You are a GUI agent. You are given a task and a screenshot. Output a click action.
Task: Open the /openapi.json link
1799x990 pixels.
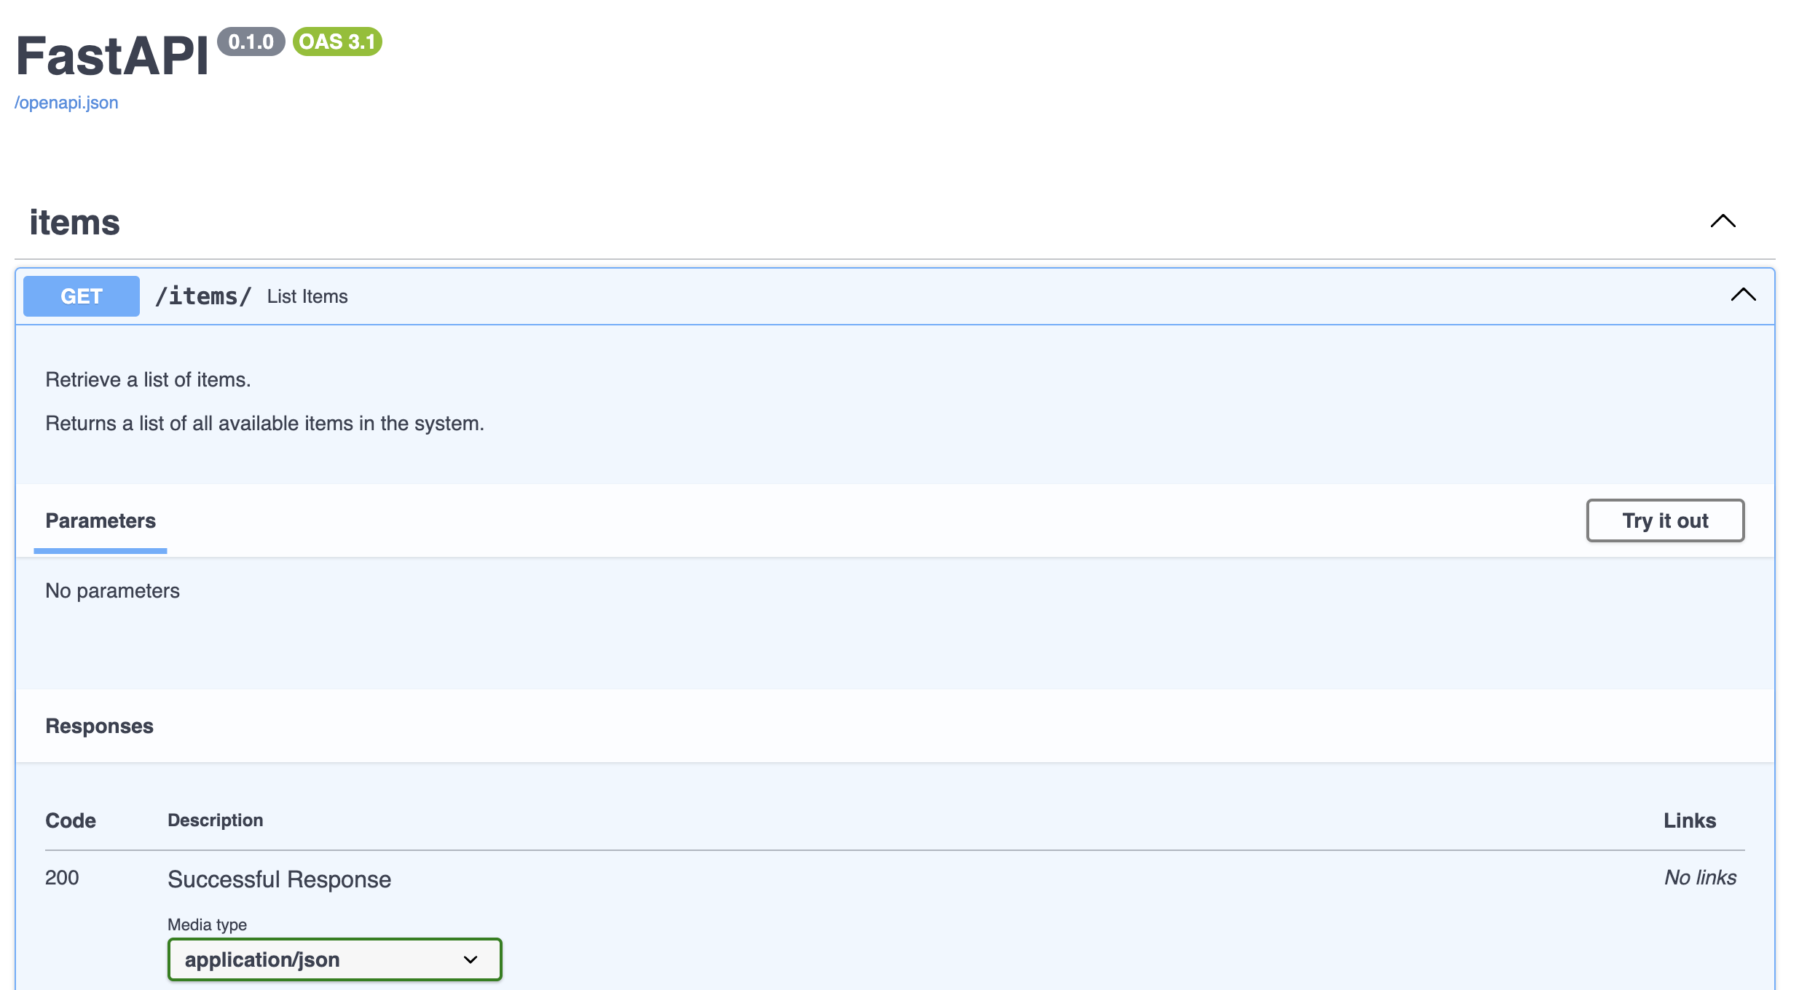coord(66,103)
